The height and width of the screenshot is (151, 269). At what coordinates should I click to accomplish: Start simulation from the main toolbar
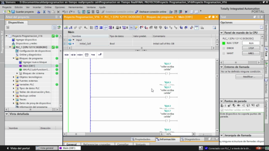pos(93,12)
